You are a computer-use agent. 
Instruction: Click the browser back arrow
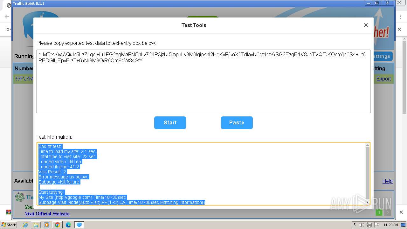click(7, 17)
